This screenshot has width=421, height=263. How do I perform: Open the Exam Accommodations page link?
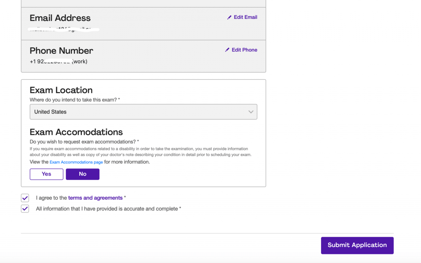[x=76, y=162]
